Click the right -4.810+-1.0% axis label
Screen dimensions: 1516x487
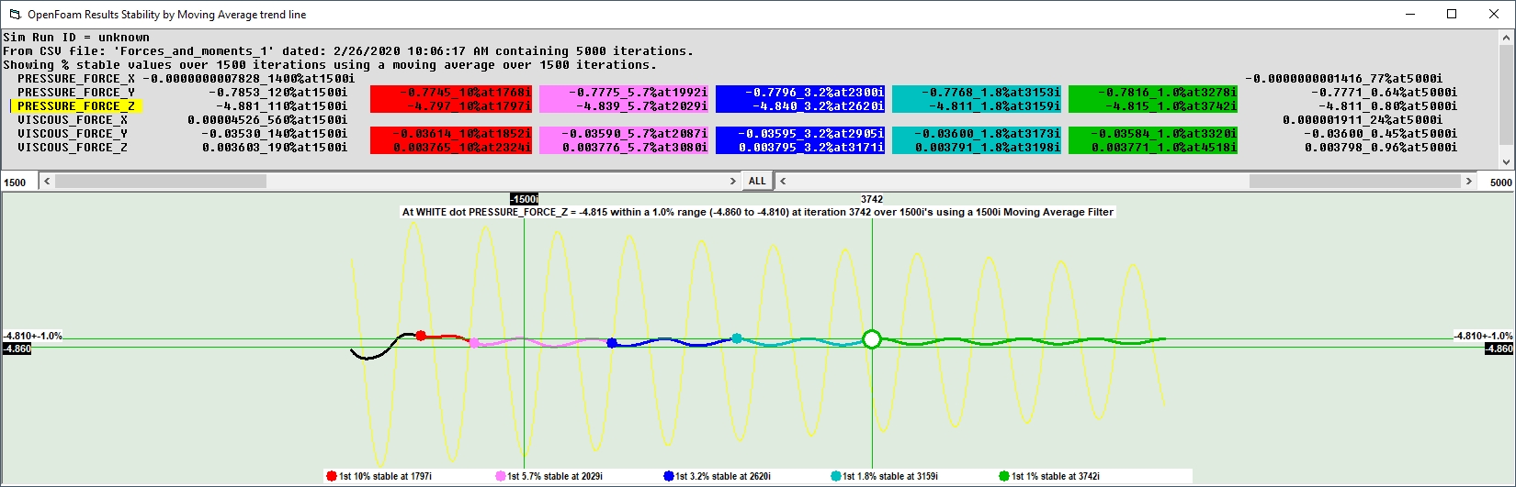[x=1483, y=336]
